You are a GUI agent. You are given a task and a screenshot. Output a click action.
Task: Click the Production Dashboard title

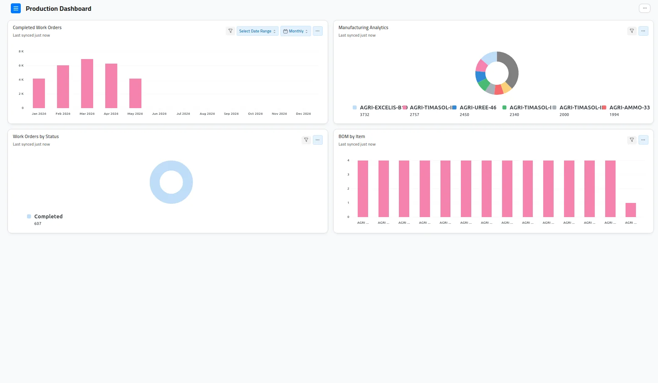[59, 9]
